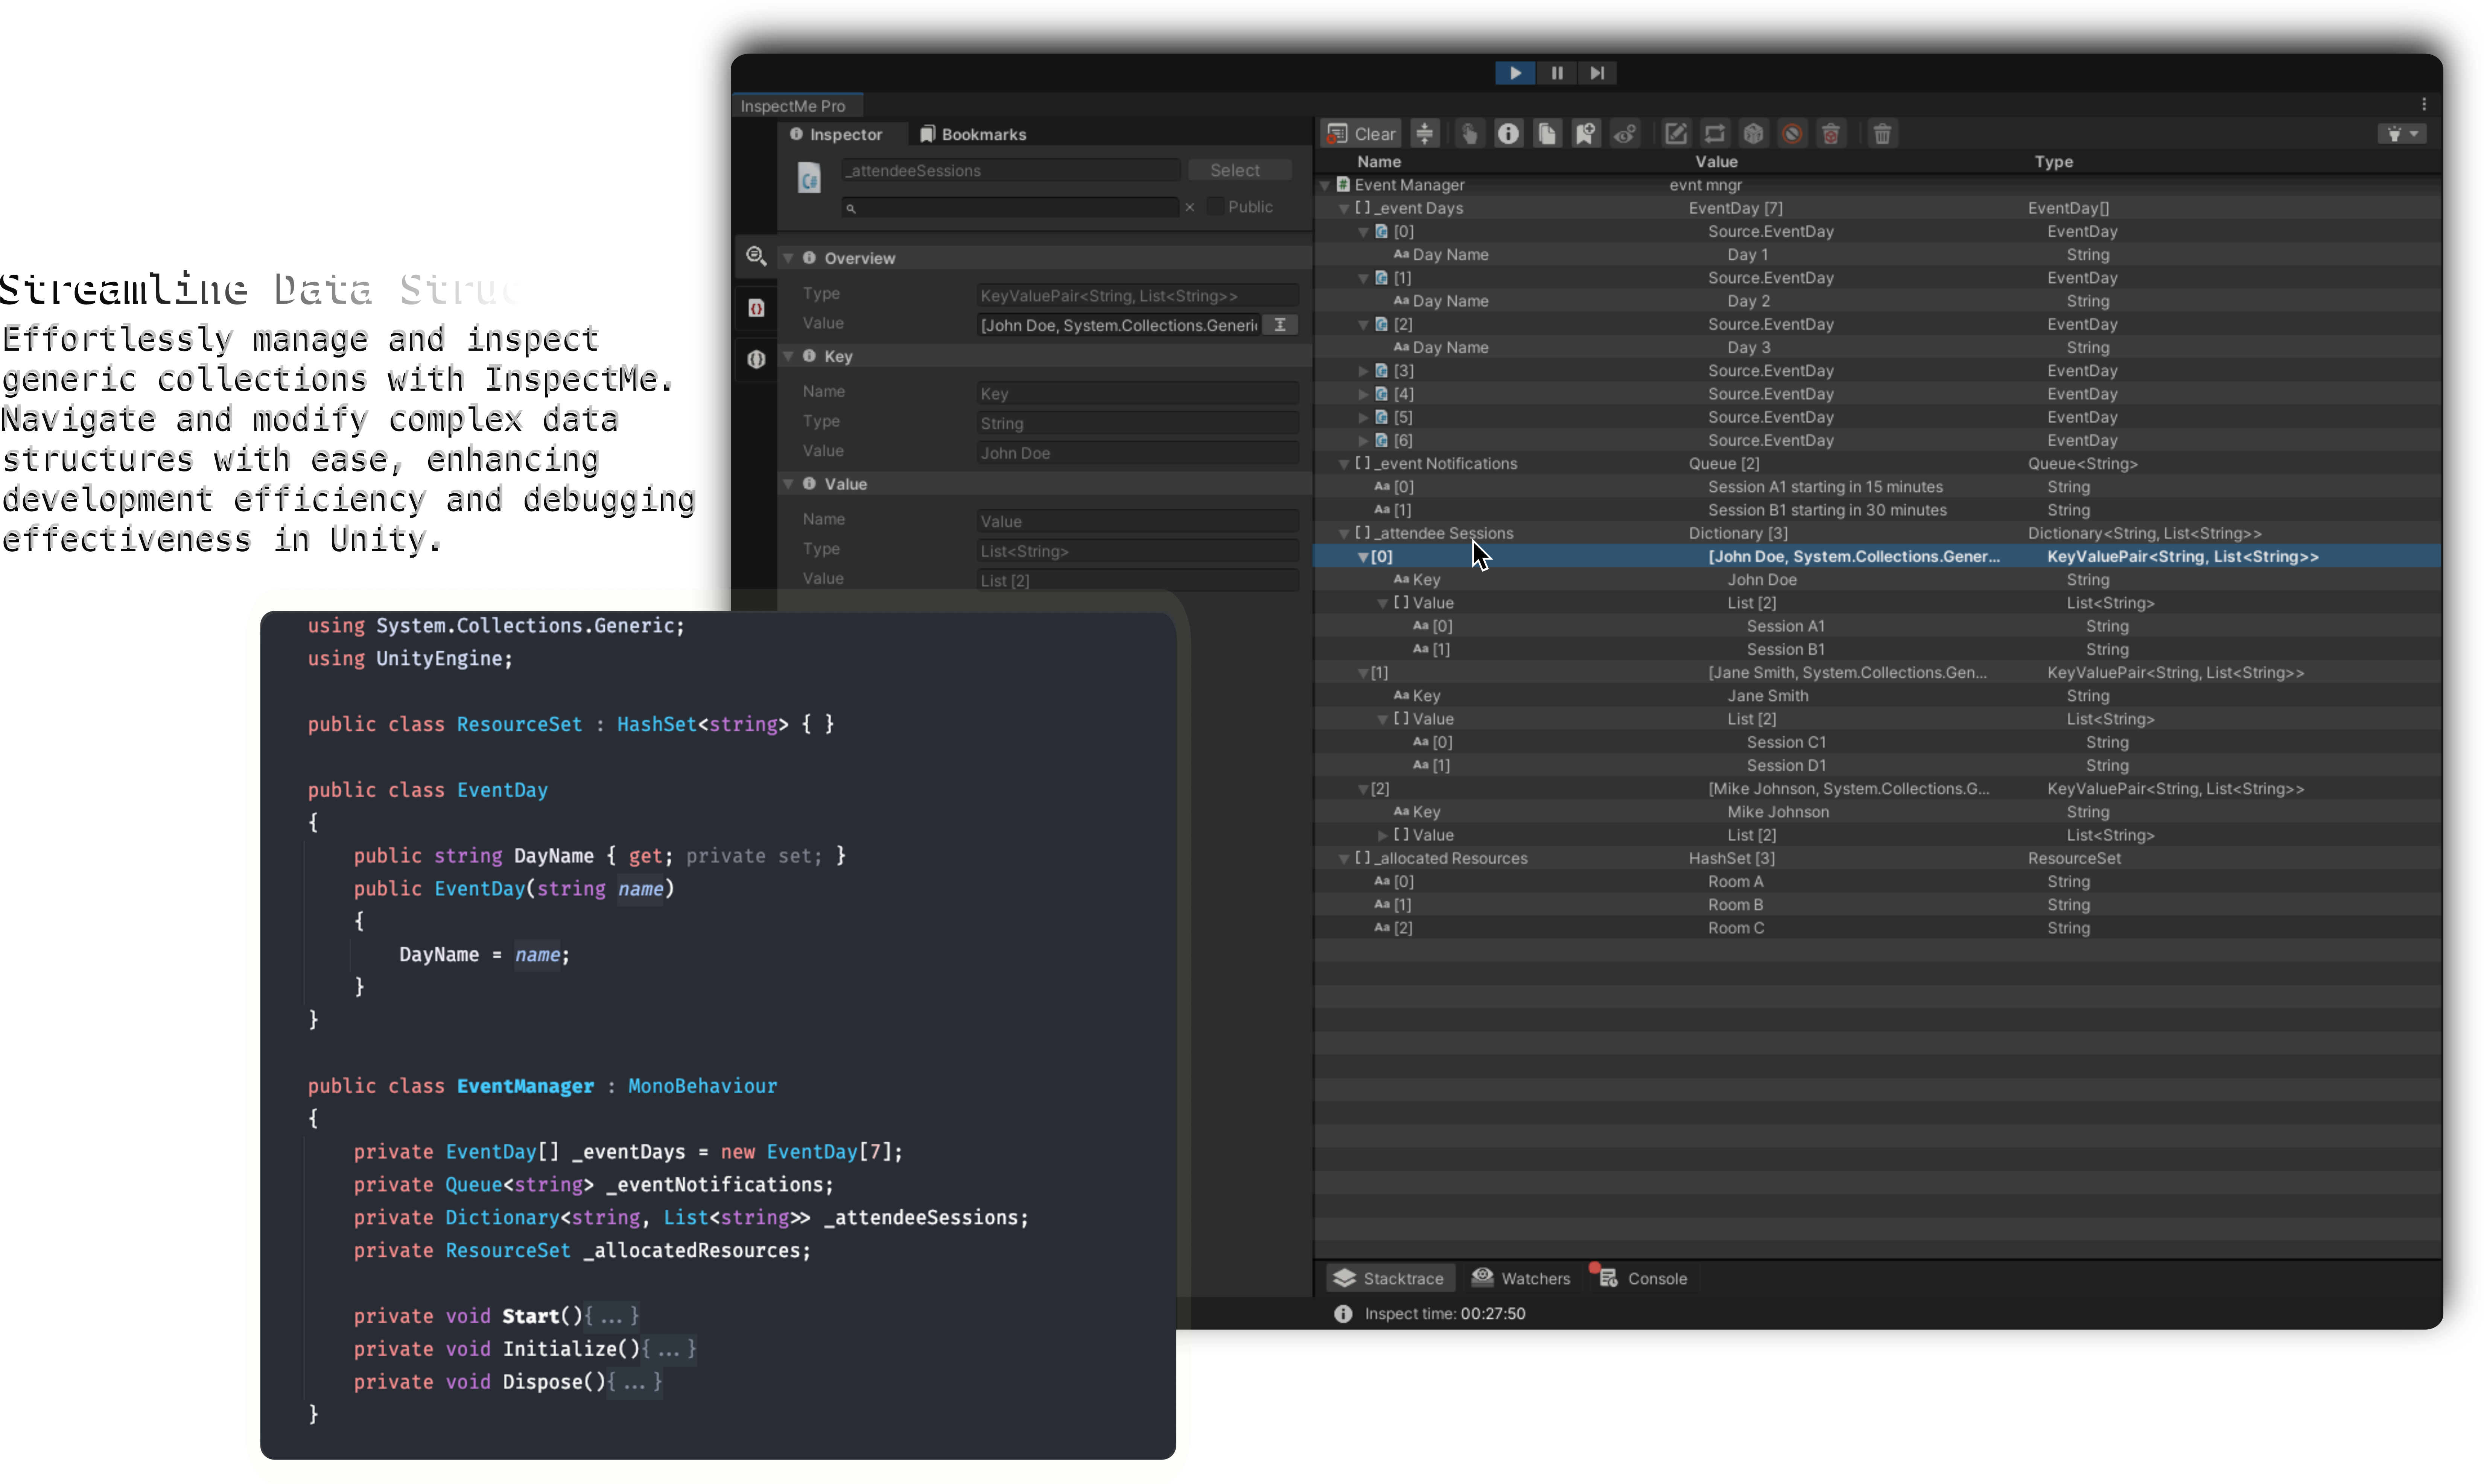The image size is (2484, 1484).
Task: Open the lightbulb dropdown in toolbar
Action: click(x=2402, y=134)
